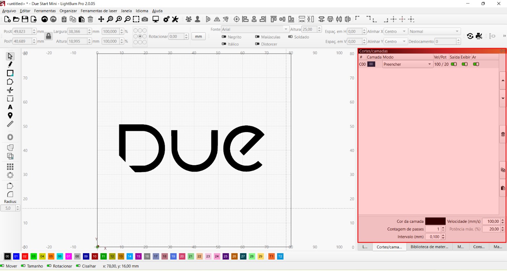
Task: Select the Offset shapes tool
Action: (10, 137)
